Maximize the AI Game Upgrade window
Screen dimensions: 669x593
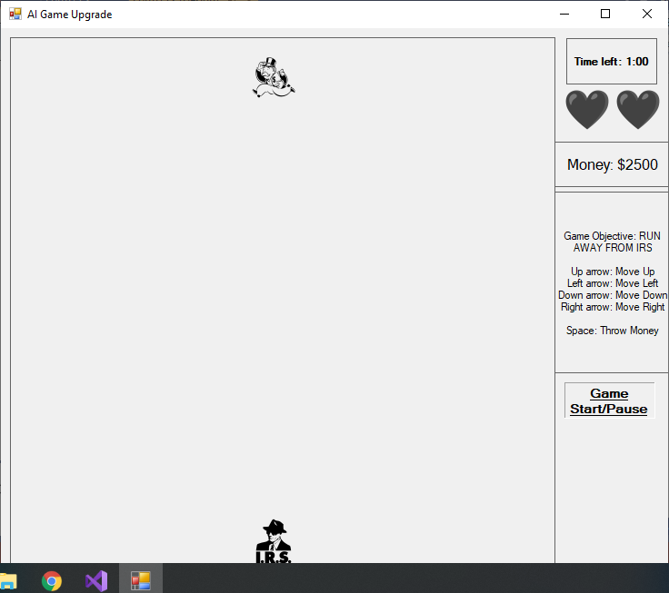tap(605, 14)
